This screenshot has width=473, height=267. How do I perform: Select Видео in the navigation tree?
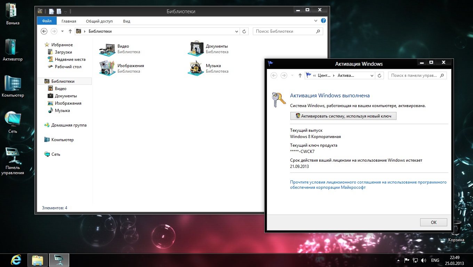[x=61, y=89]
